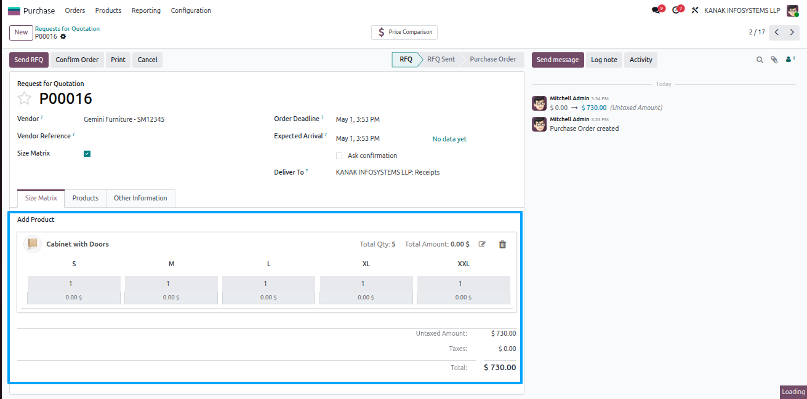Open the Configuration menu
This screenshot has width=807, height=399.
pos(191,10)
